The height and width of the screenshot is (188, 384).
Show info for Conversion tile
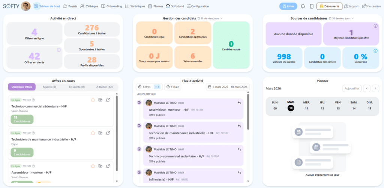click(375, 51)
